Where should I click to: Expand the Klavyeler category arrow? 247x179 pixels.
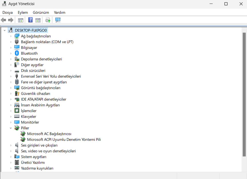pyautogui.click(x=11, y=117)
